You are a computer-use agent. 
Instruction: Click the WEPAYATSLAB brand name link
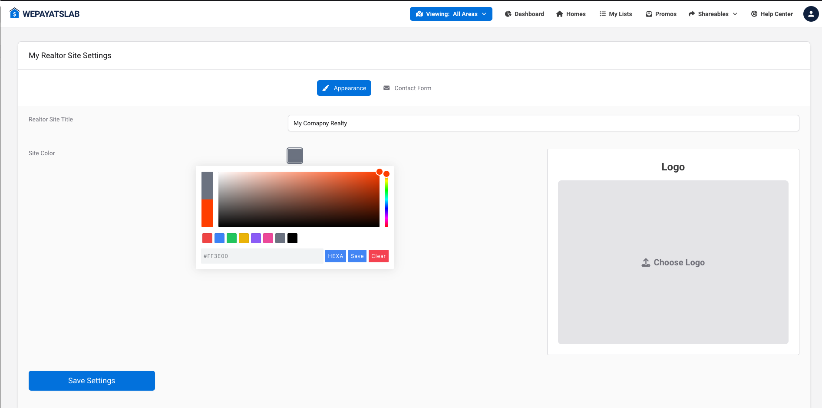[x=51, y=14]
